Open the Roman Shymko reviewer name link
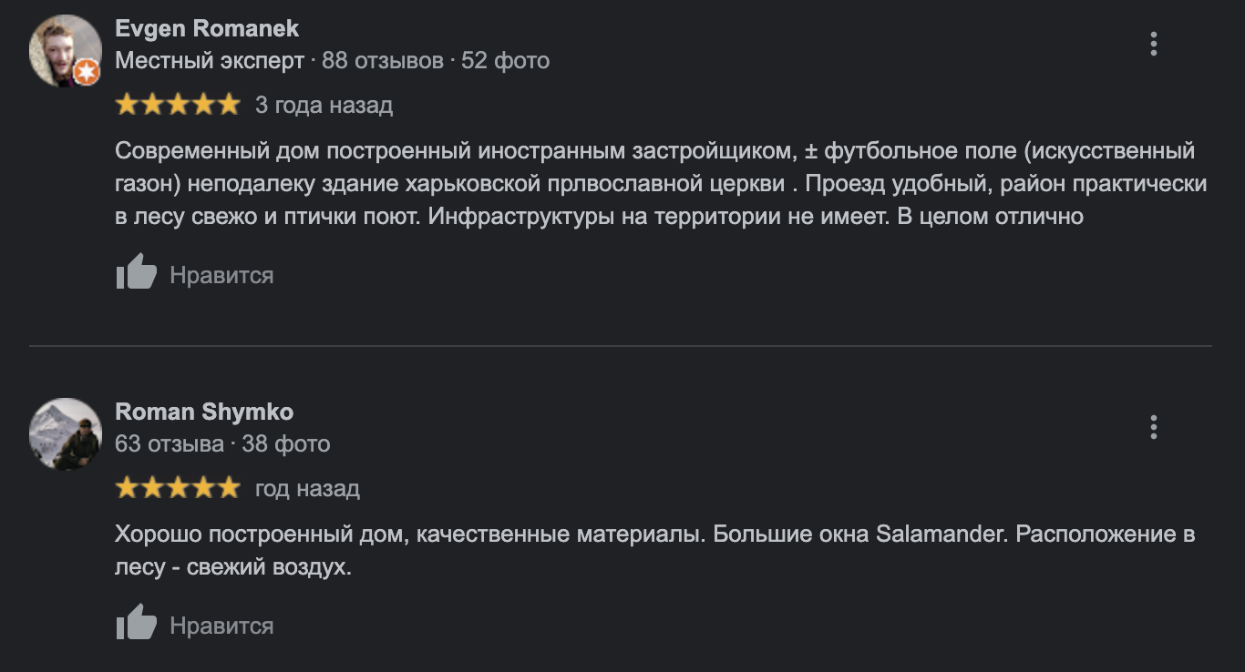Screen dimensions: 1245x672 (x=204, y=412)
